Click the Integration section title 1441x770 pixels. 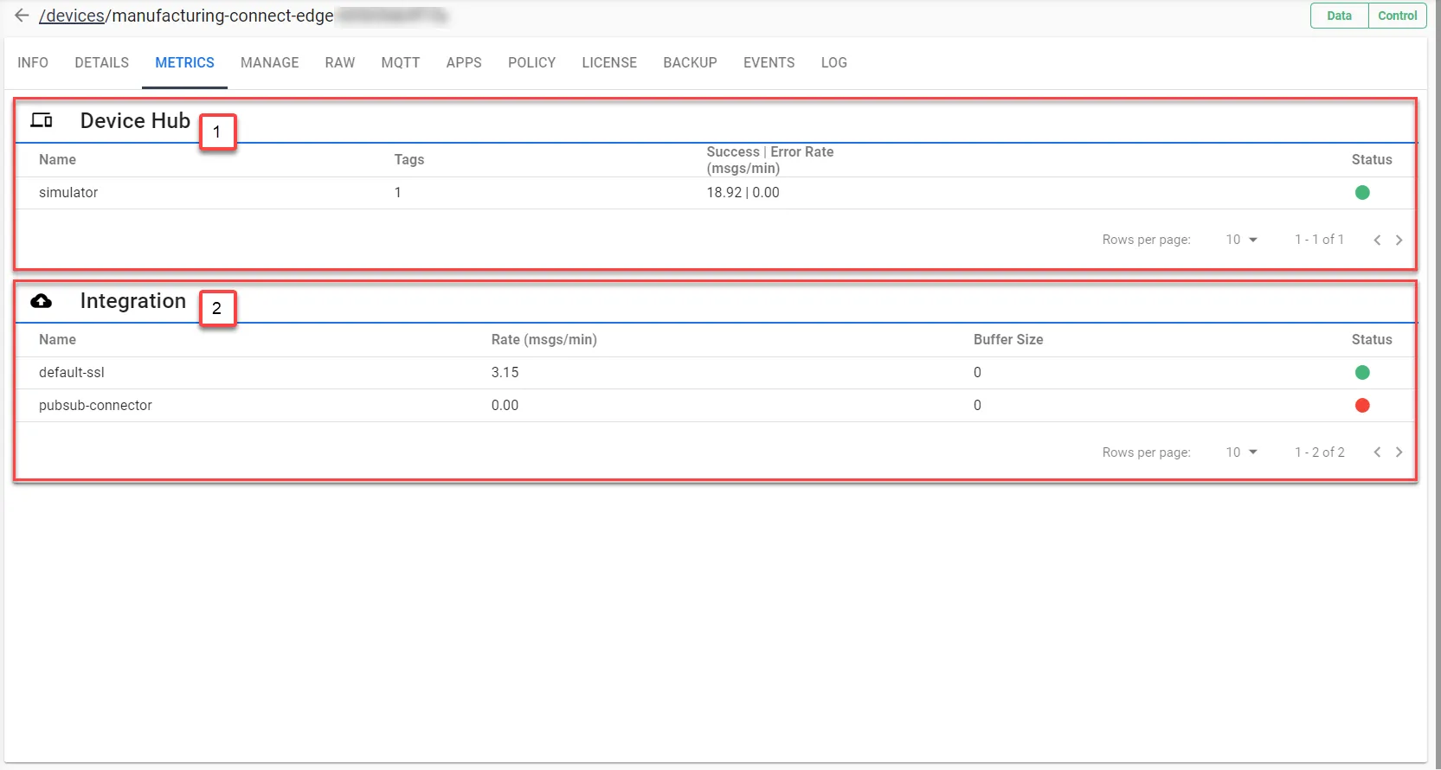(133, 301)
